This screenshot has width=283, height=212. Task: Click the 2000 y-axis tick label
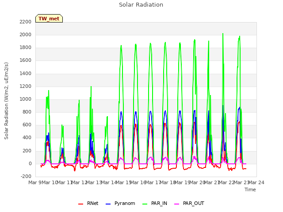click(26, 34)
